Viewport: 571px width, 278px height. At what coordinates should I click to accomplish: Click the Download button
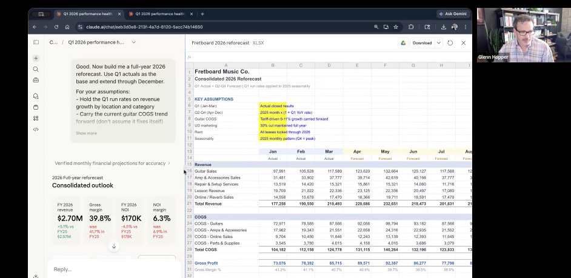tap(422, 43)
